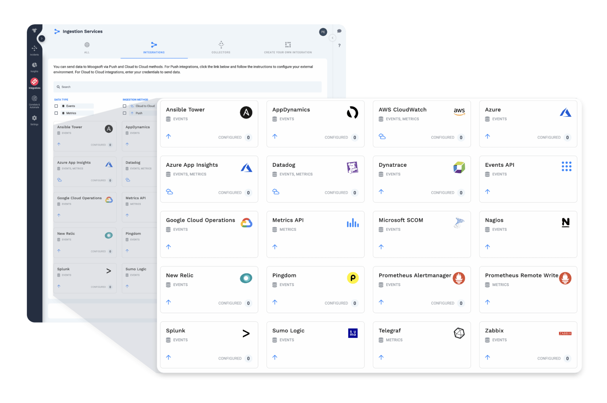Click the chat bubble icon
The image size is (607, 403).
(x=339, y=31)
